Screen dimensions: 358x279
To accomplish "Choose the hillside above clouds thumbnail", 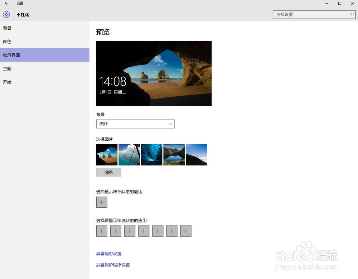I will coord(197,155).
